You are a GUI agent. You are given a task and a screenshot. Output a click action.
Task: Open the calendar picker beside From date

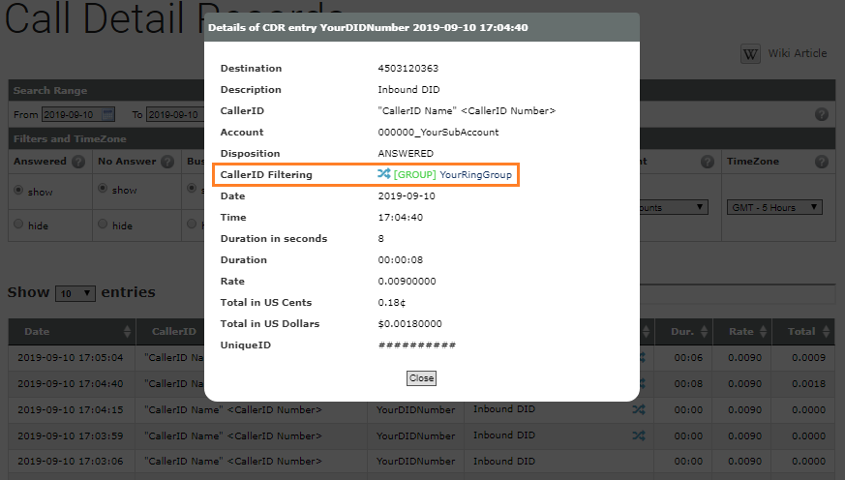tap(107, 114)
